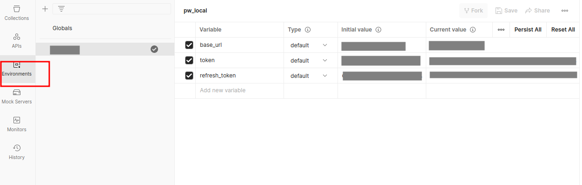Click the refresh_token initial value cell
The height and width of the screenshot is (185, 582).
click(x=382, y=76)
